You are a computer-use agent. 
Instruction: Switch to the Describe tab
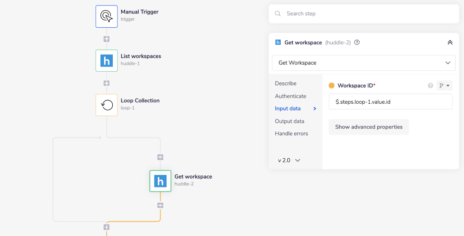285,83
